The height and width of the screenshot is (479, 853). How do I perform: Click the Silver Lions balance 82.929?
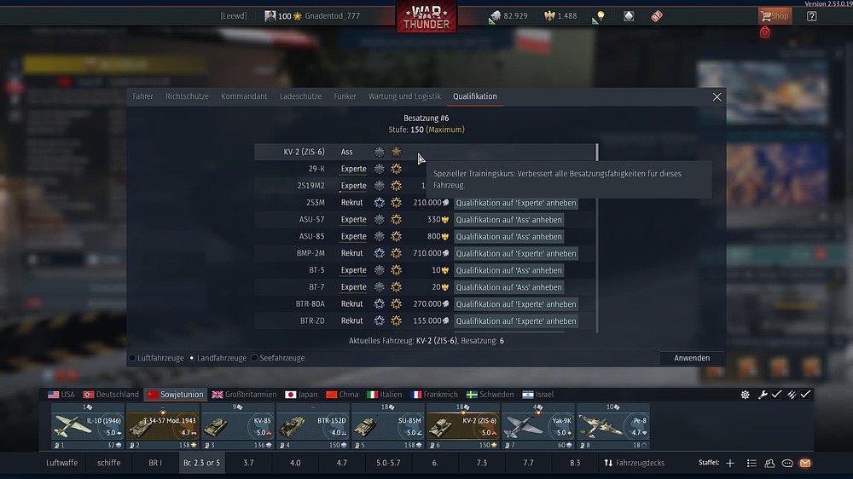(508, 15)
